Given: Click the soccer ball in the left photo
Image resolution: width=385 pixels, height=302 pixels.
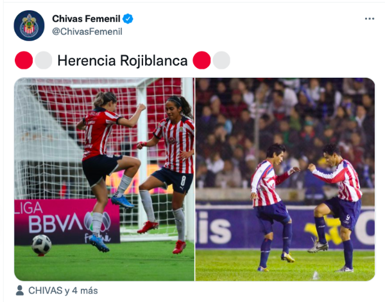Looking at the screenshot, I should point(41,245).
